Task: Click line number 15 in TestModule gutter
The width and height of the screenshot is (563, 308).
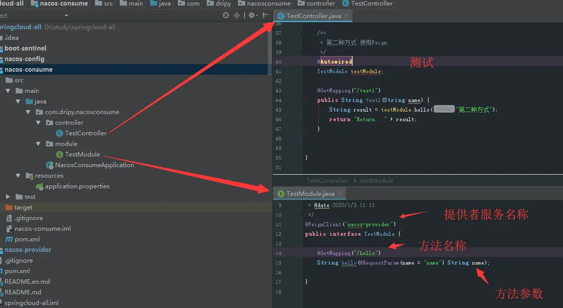Action: [x=278, y=263]
